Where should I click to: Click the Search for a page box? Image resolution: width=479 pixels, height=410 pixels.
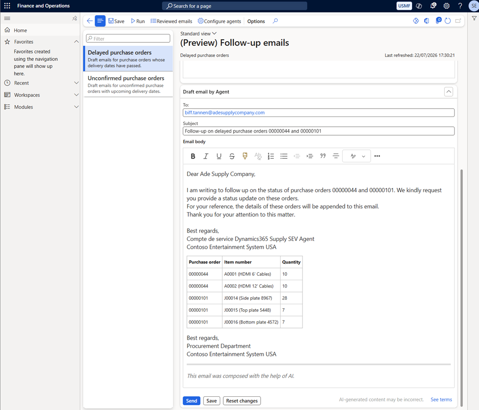(234, 6)
